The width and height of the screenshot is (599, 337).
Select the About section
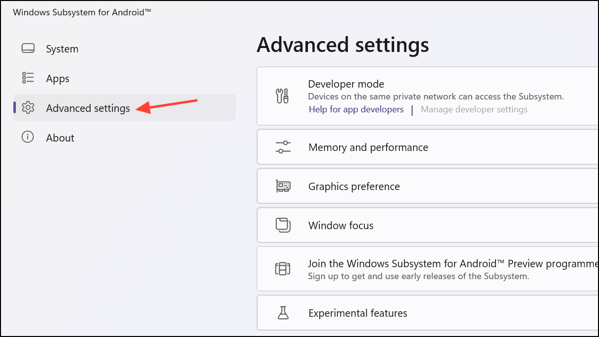(60, 138)
